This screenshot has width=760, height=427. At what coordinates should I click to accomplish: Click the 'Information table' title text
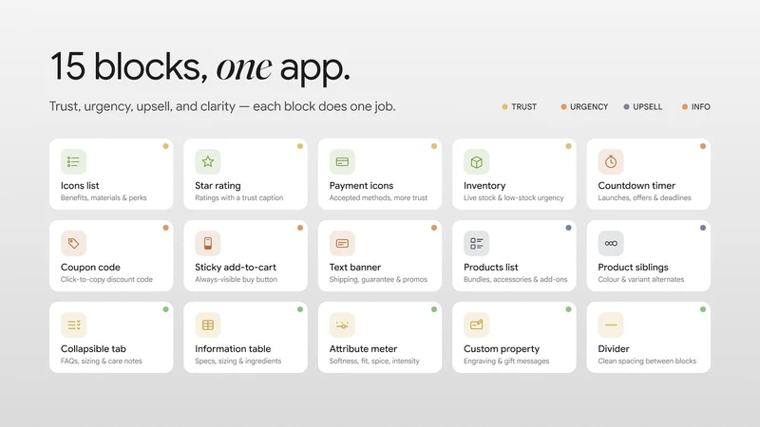(233, 348)
